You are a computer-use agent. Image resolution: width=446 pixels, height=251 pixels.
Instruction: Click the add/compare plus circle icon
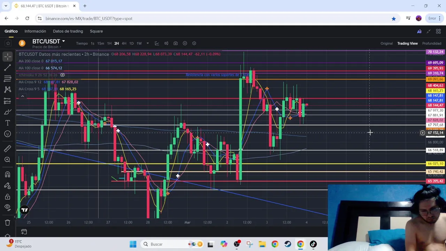[x=185, y=43]
